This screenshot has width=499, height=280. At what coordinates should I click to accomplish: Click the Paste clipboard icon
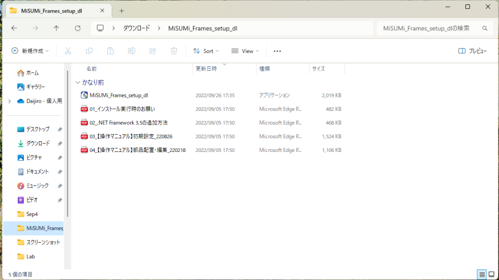pos(110,51)
